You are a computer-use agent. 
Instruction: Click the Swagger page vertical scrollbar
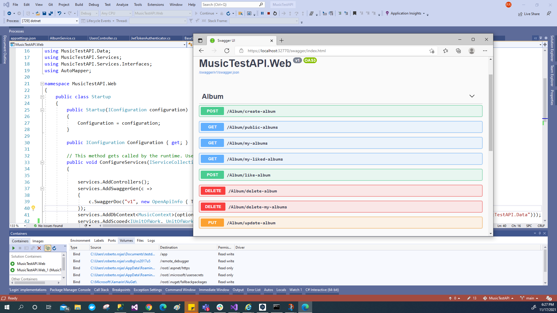click(491, 113)
